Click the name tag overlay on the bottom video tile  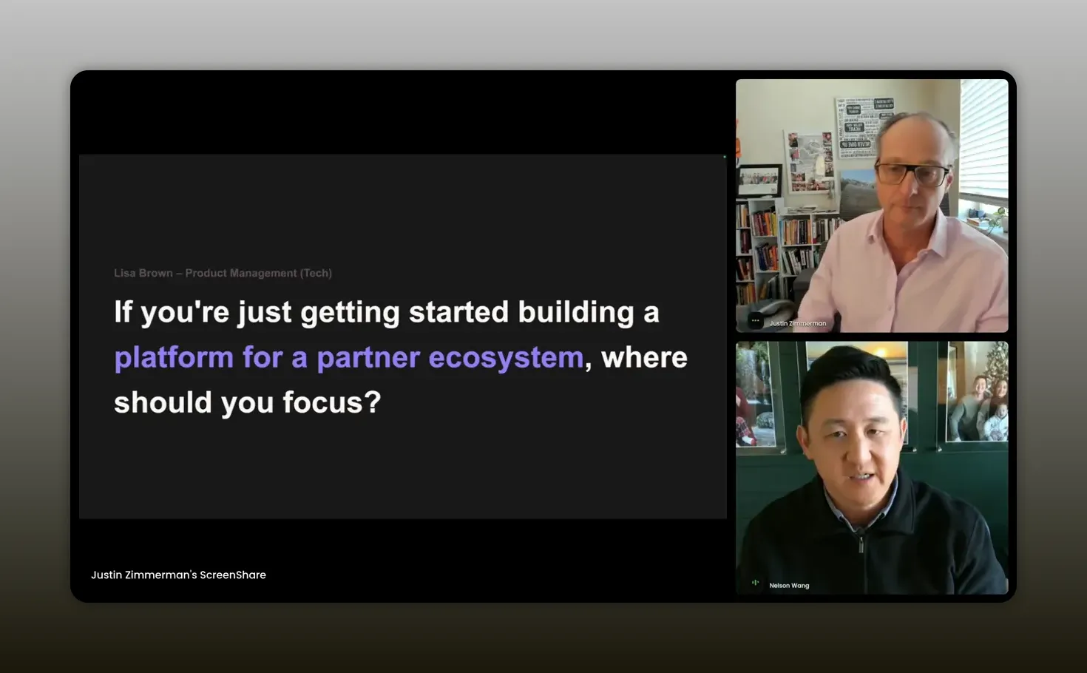(x=790, y=586)
